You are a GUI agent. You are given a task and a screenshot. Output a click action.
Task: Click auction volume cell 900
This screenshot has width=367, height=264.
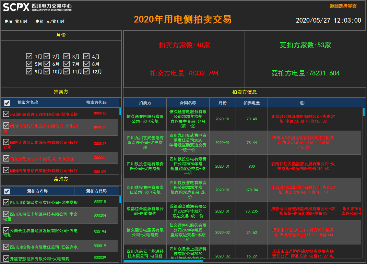pyautogui.click(x=252, y=166)
